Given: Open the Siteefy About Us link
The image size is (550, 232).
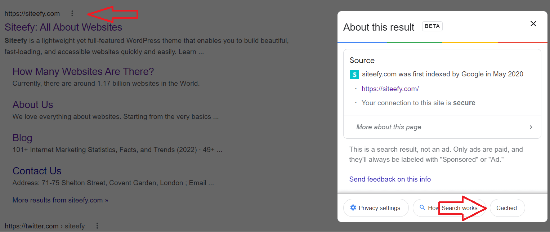Looking at the screenshot, I should click(x=33, y=104).
